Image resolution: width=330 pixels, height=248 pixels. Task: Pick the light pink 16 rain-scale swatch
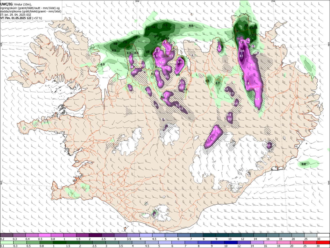270,242
